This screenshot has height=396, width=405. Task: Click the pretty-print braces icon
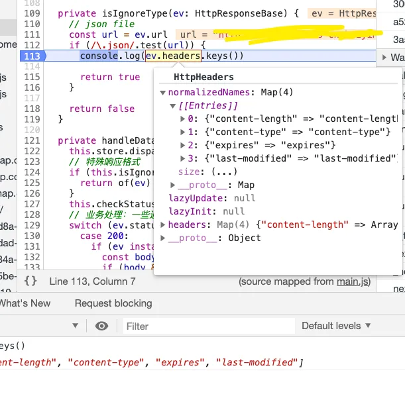point(30,281)
